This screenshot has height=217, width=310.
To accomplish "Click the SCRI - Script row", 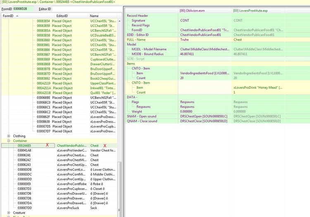I will [217, 59].
